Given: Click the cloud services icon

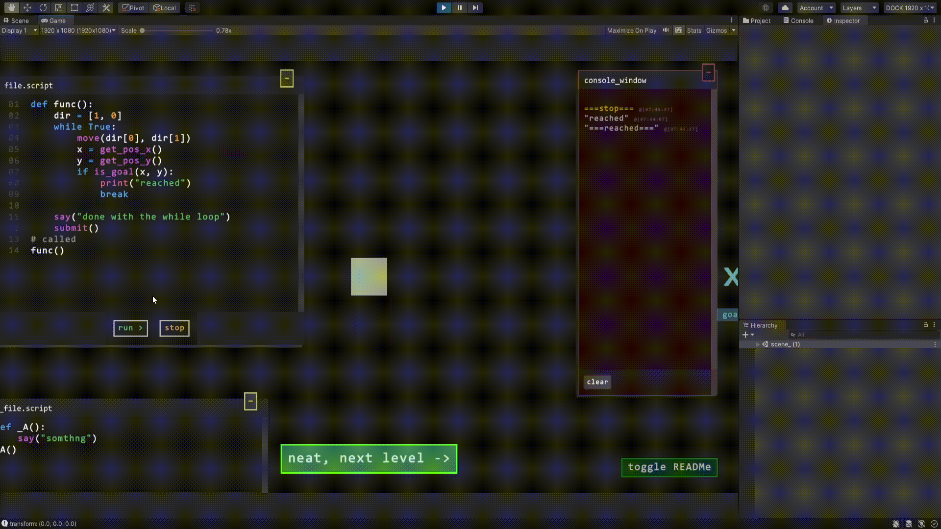Looking at the screenshot, I should (785, 8).
